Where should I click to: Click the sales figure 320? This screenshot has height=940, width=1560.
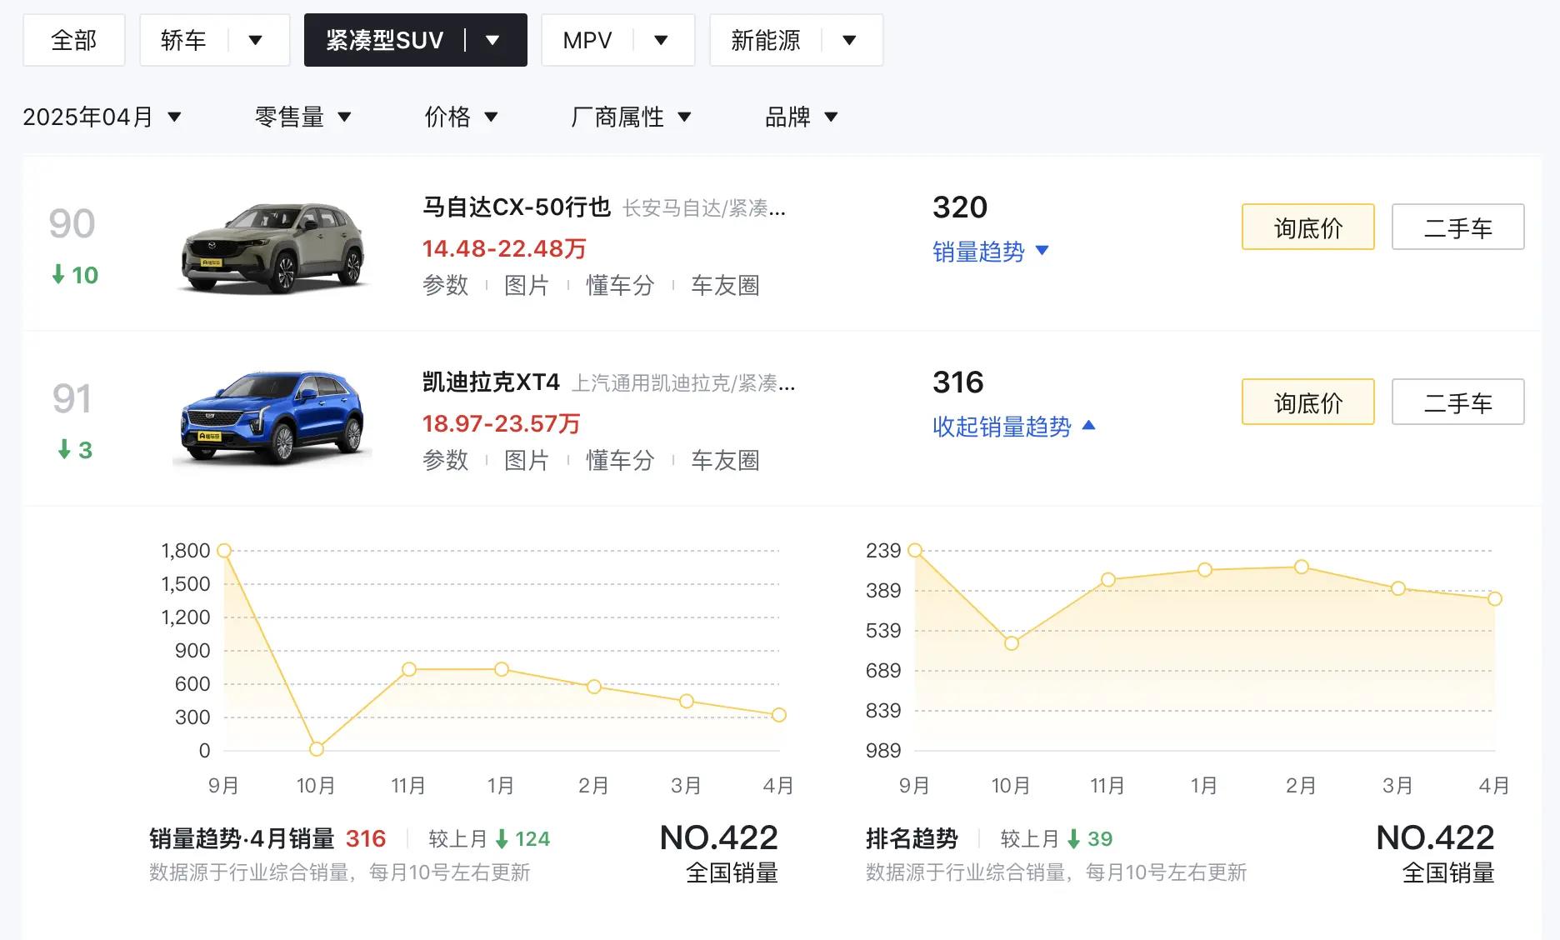click(960, 207)
